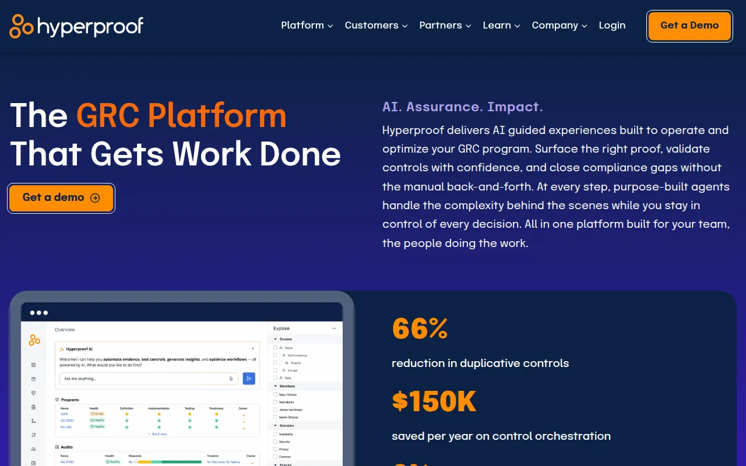The image size is (746, 466).
Task: Click the GDPR At risk health badge
Action: tap(97, 414)
